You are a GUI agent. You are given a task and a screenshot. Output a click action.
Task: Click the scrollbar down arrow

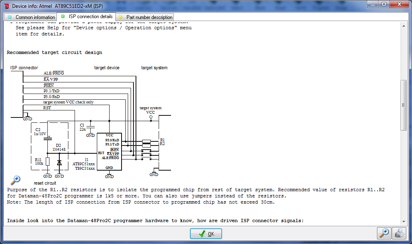tap(404, 221)
